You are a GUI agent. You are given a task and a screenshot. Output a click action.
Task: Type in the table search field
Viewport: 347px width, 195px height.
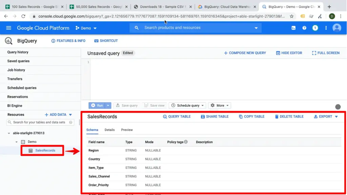(40, 123)
